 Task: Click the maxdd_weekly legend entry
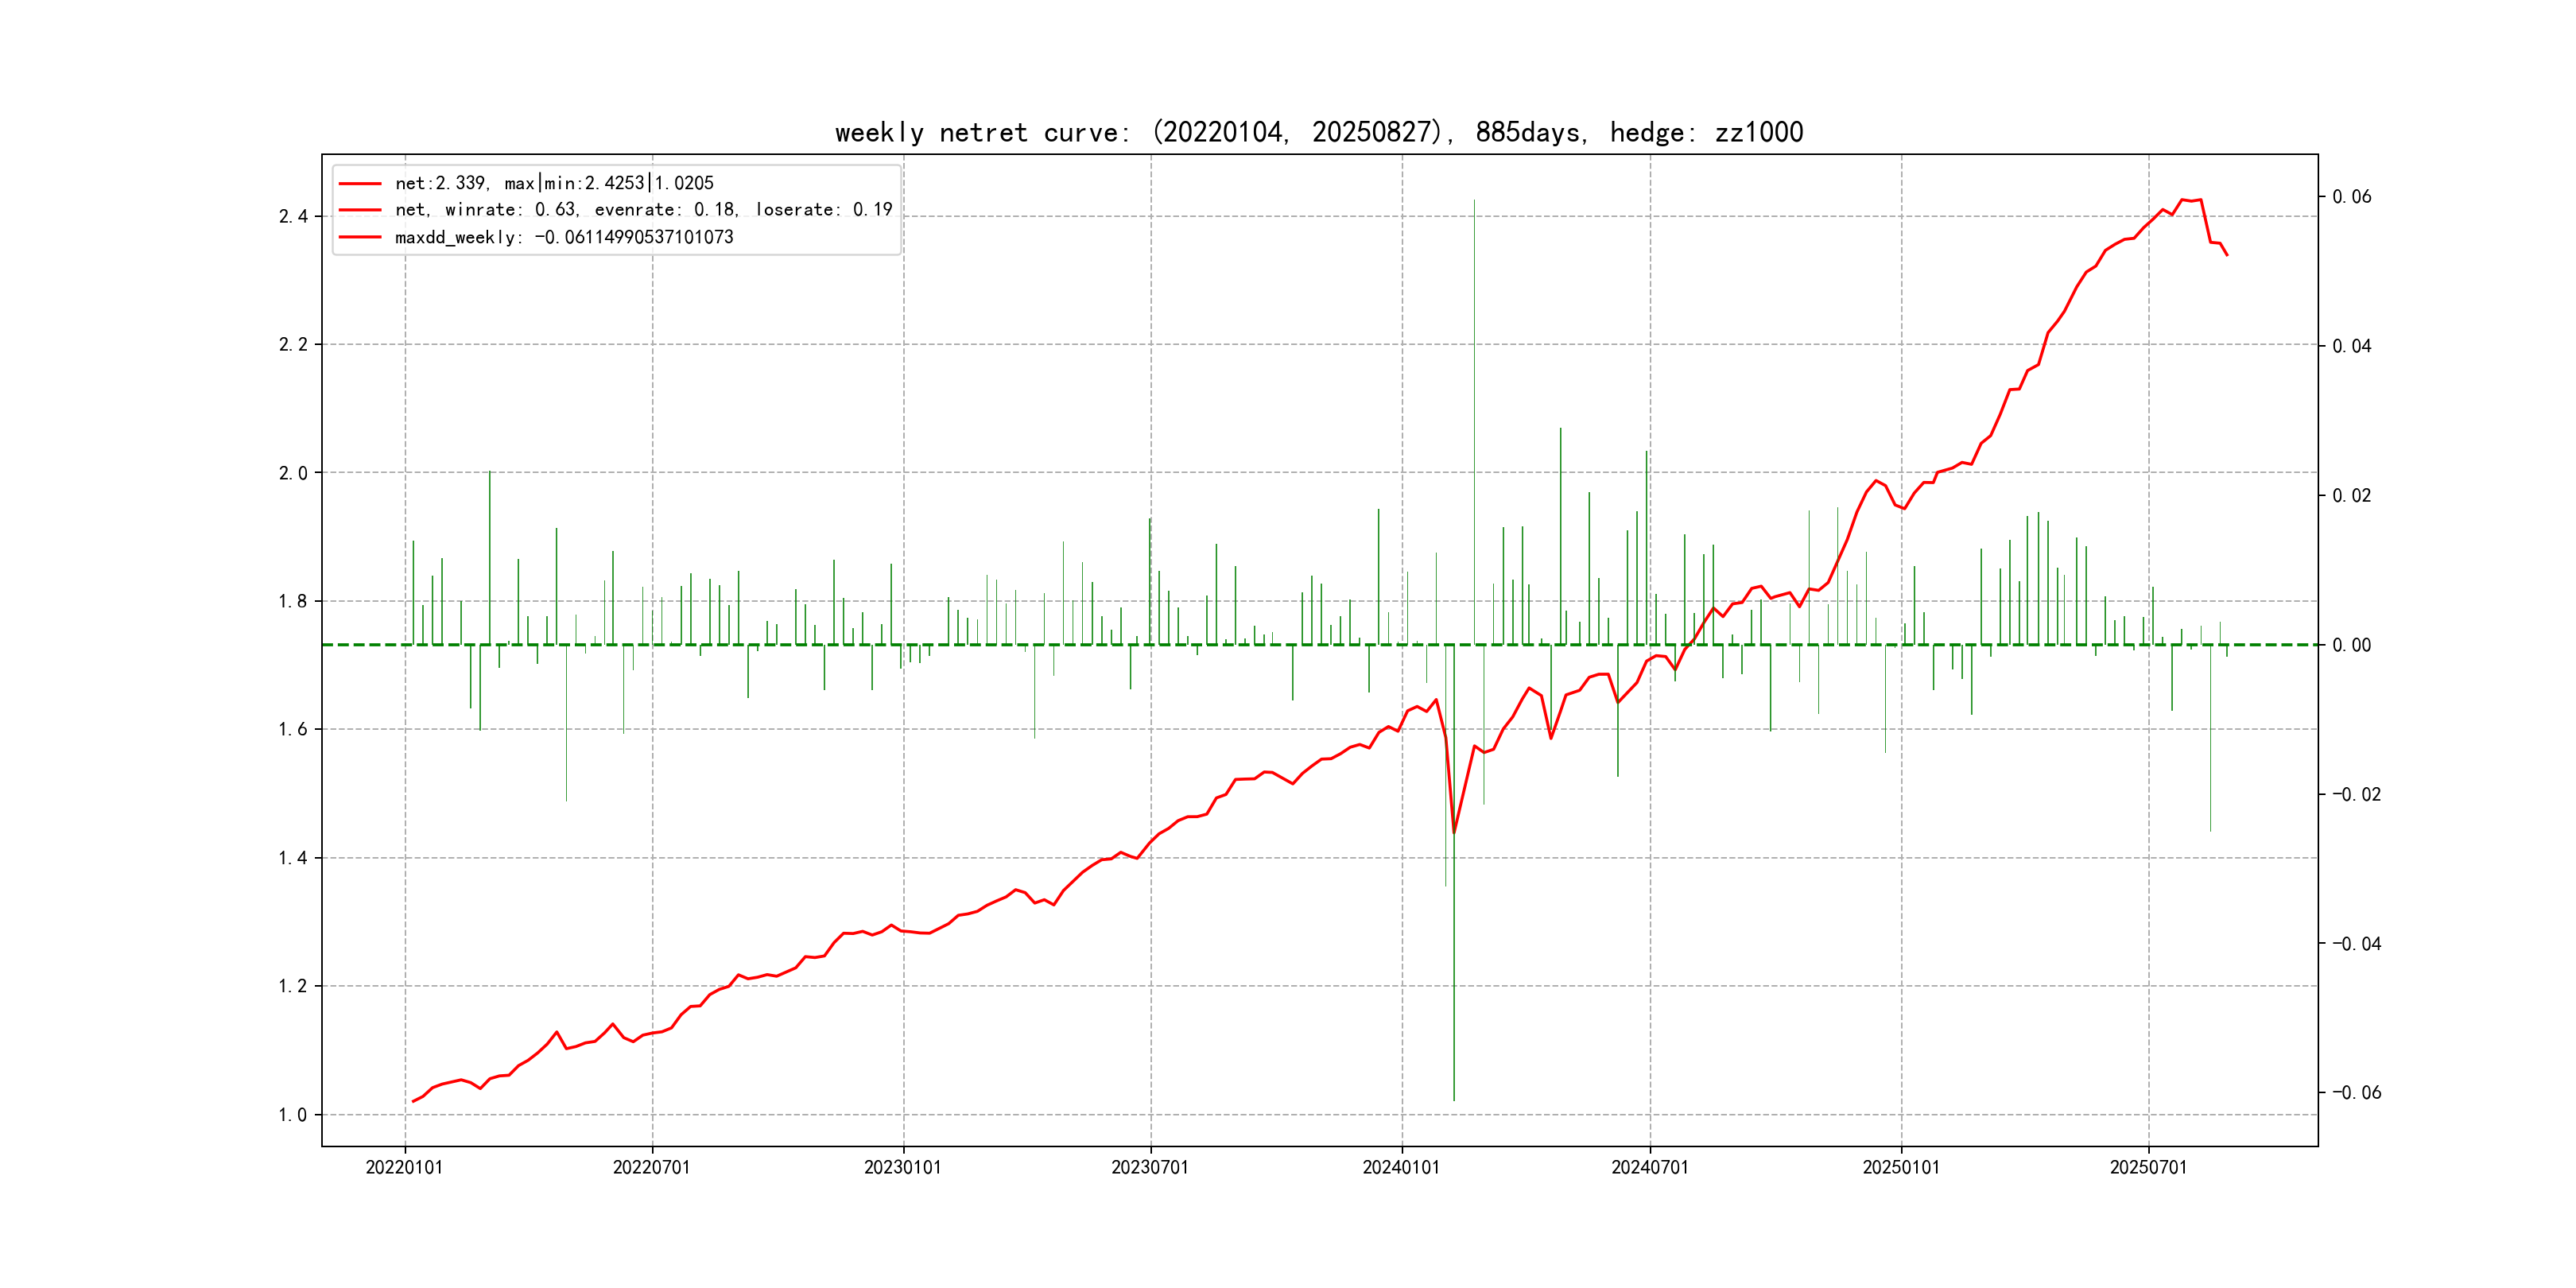tap(564, 237)
